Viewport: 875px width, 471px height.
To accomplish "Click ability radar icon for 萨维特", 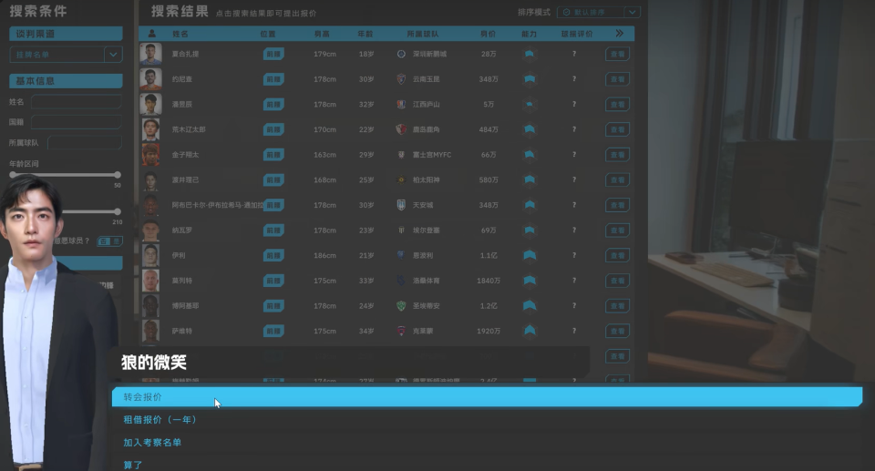I will (529, 331).
